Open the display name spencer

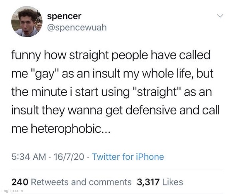click(64, 16)
